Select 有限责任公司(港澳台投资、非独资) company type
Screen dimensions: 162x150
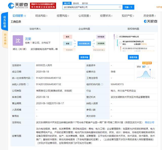tap(54, 91)
